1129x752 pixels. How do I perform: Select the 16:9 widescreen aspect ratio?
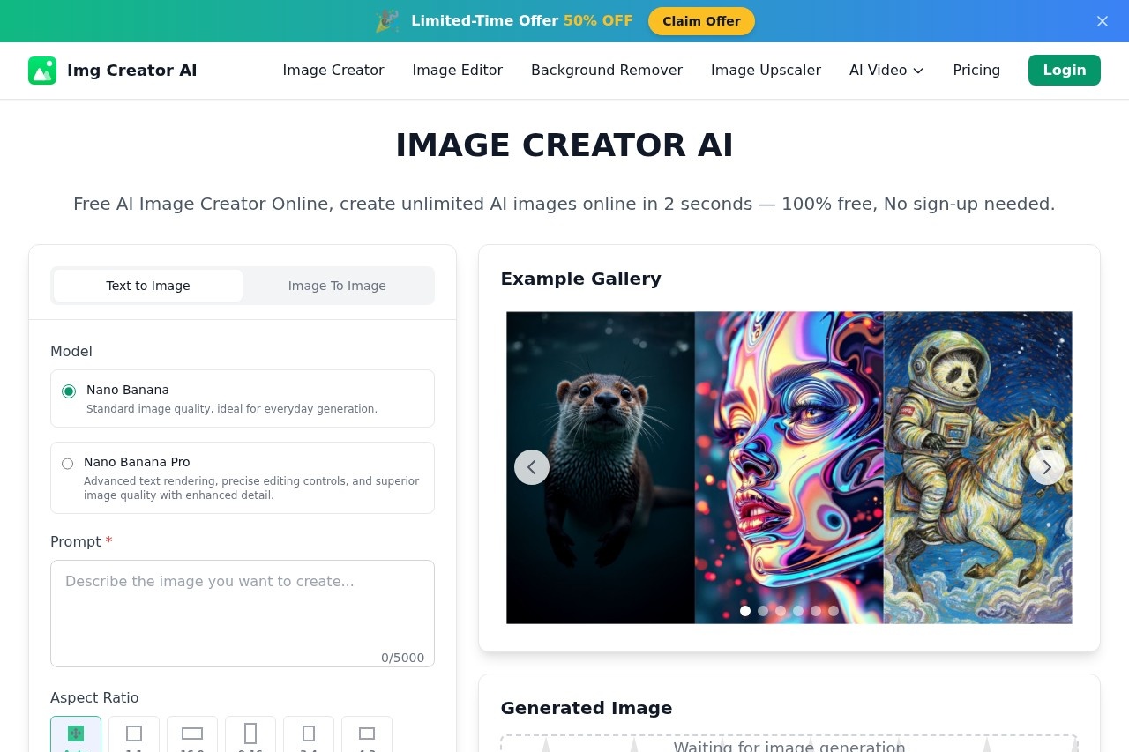(x=192, y=734)
